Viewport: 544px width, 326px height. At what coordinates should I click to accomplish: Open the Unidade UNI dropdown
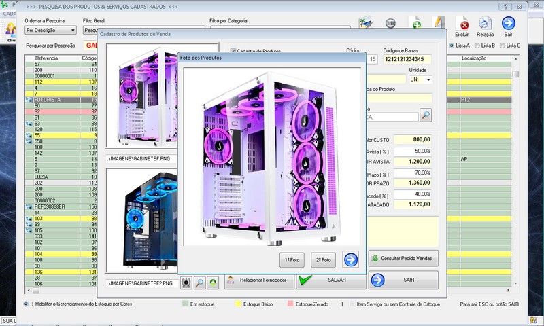tap(428, 79)
